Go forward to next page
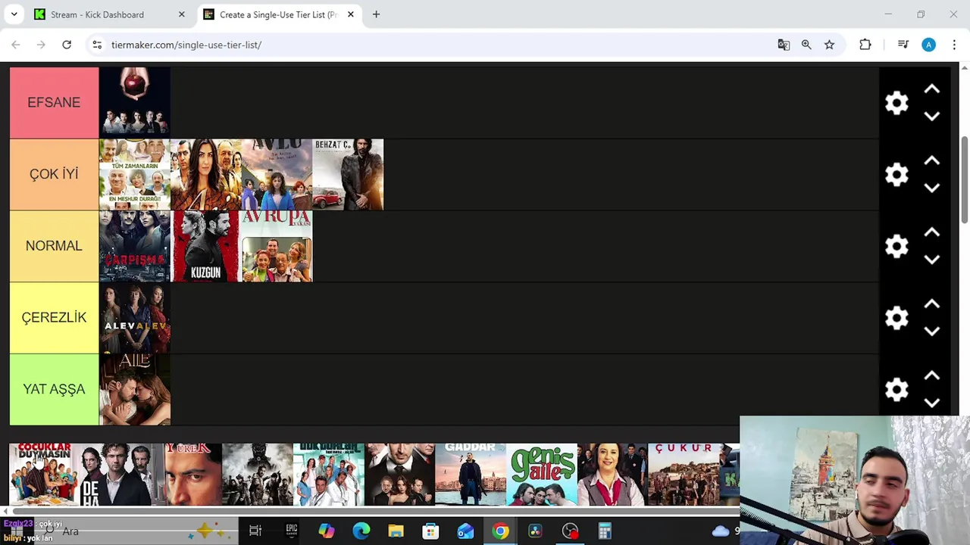This screenshot has width=970, height=545. pyautogui.click(x=41, y=45)
